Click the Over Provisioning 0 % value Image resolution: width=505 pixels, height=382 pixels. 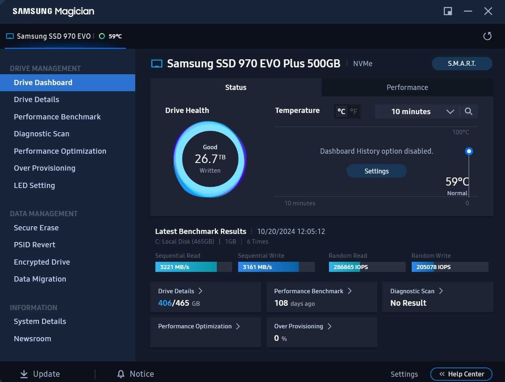click(x=280, y=338)
